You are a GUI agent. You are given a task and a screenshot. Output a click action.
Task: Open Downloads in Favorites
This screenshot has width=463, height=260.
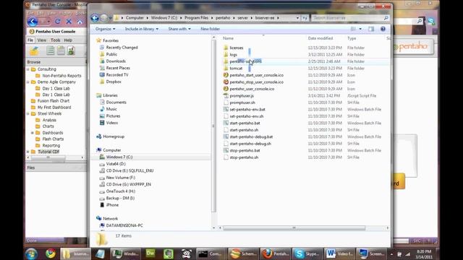(116, 61)
